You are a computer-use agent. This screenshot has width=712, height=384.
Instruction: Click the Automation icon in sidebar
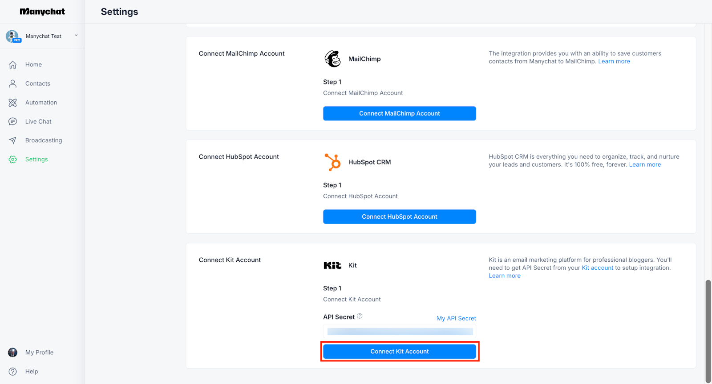pos(12,103)
